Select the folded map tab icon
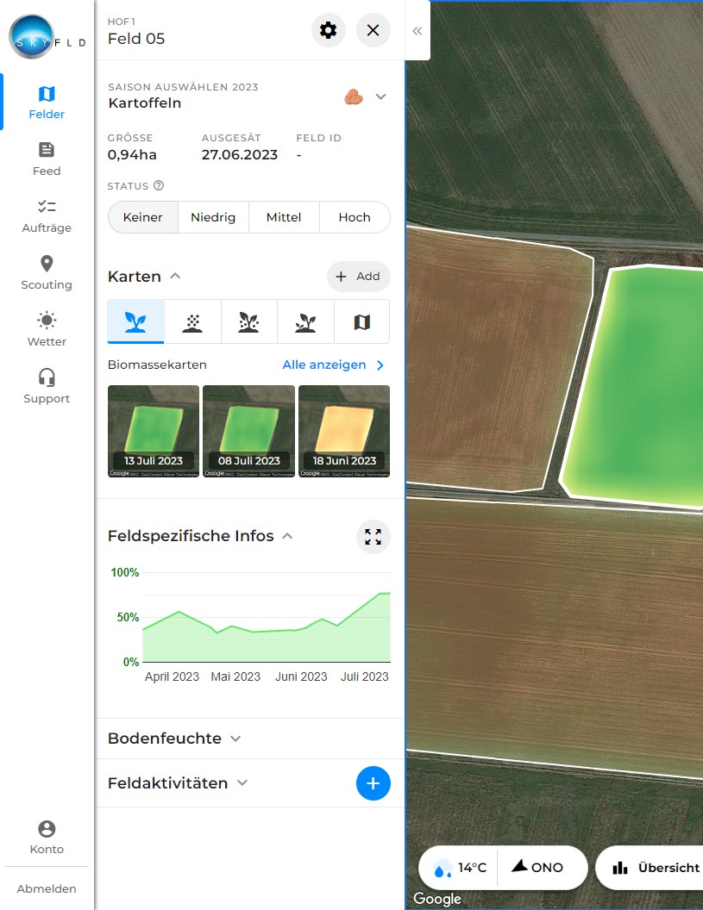This screenshot has width=703, height=910. pos(362,321)
